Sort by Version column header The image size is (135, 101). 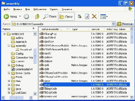(97, 29)
